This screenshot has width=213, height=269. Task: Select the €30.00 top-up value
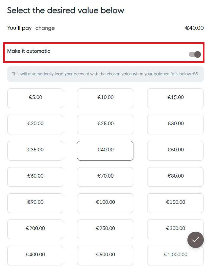click(x=175, y=125)
